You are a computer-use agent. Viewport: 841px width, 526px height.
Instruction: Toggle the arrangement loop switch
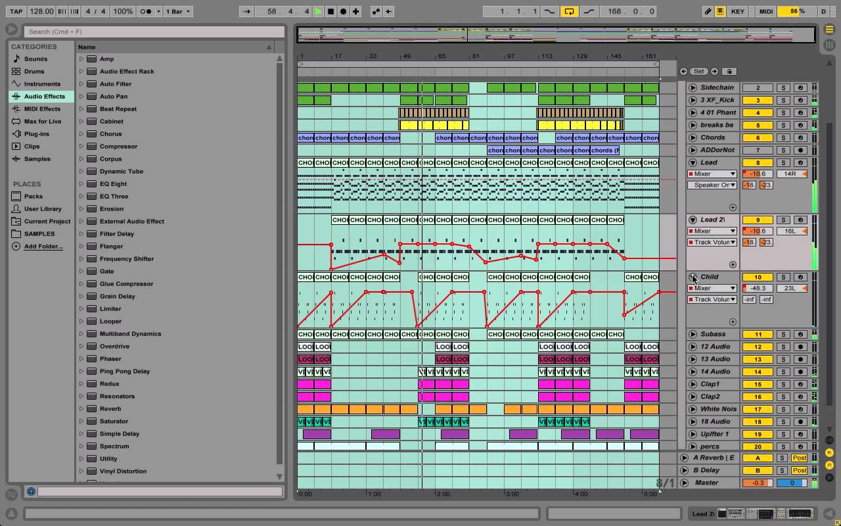[x=569, y=11]
